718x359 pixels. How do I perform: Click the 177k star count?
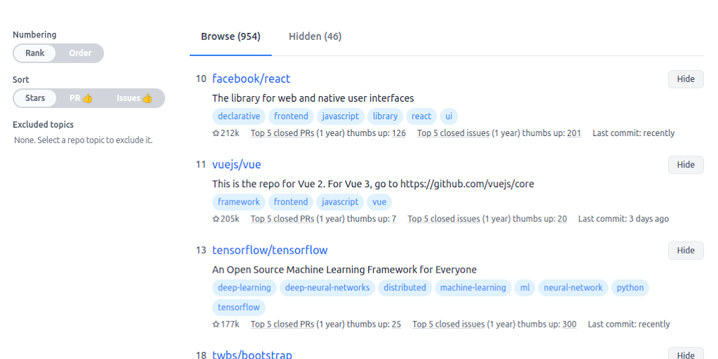pyautogui.click(x=226, y=324)
